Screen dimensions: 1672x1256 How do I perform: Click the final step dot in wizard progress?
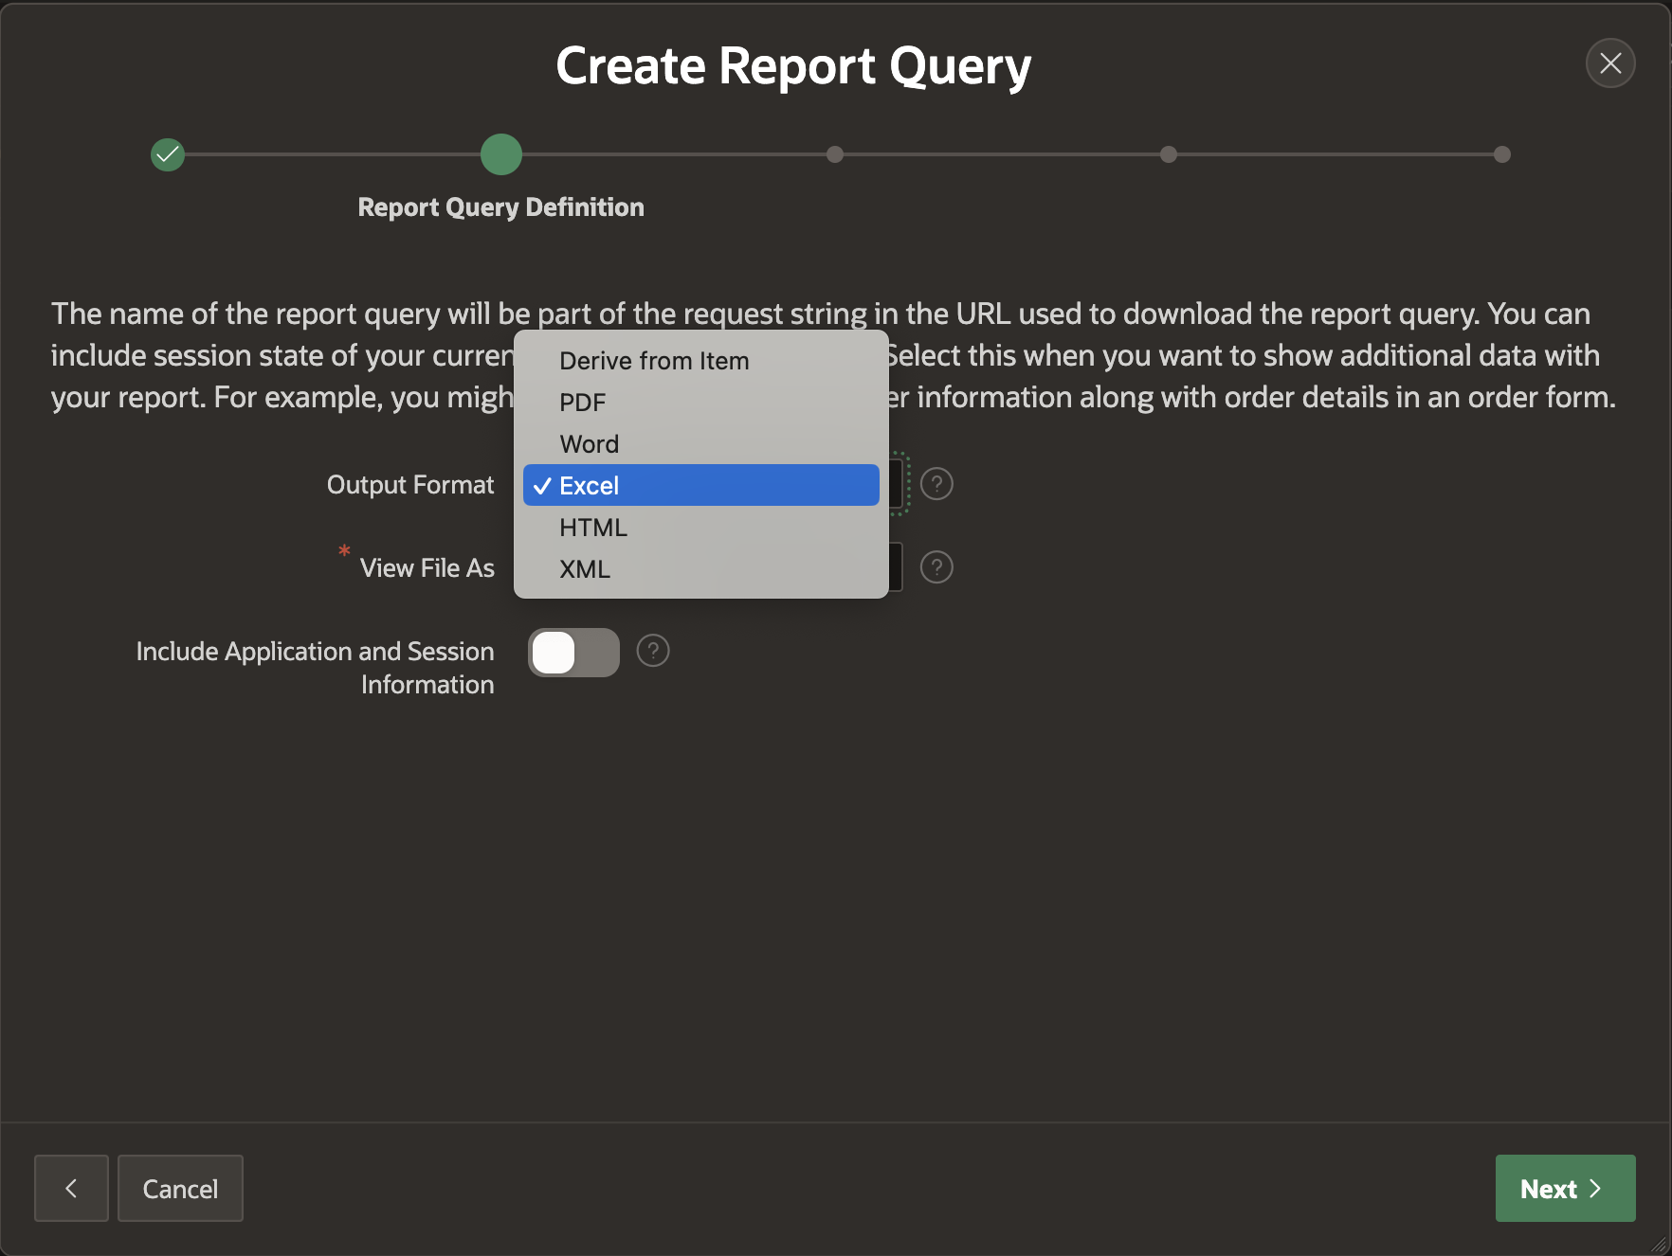(x=1502, y=154)
